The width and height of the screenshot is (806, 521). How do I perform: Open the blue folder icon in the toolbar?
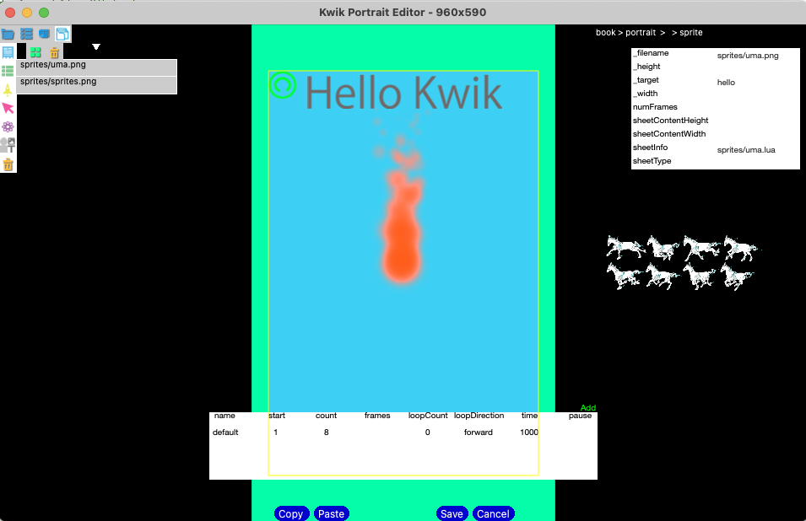click(x=8, y=35)
